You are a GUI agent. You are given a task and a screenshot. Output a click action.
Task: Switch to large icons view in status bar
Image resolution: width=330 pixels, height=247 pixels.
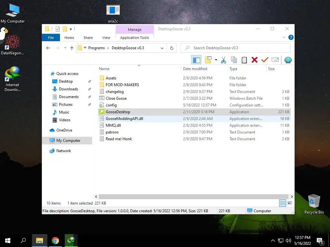290,203
